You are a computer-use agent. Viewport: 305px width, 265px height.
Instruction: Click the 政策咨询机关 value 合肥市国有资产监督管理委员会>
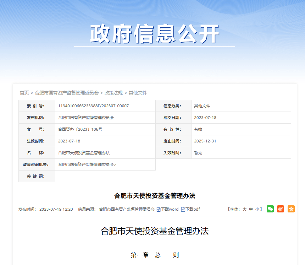point(87,164)
